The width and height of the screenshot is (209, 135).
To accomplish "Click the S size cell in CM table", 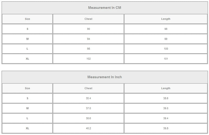I will pos(27,29).
